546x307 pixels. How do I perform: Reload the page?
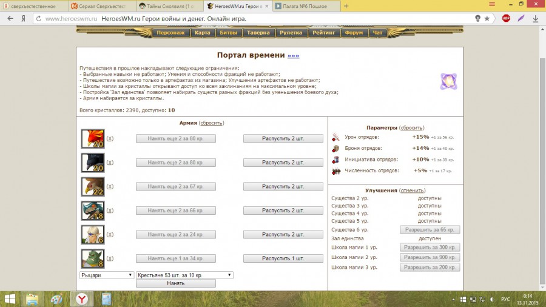click(x=39, y=19)
